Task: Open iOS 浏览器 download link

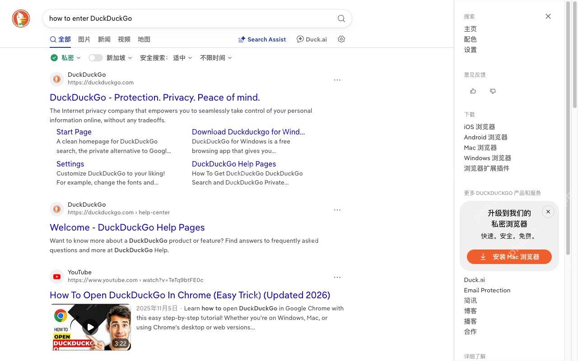Action: (480, 127)
